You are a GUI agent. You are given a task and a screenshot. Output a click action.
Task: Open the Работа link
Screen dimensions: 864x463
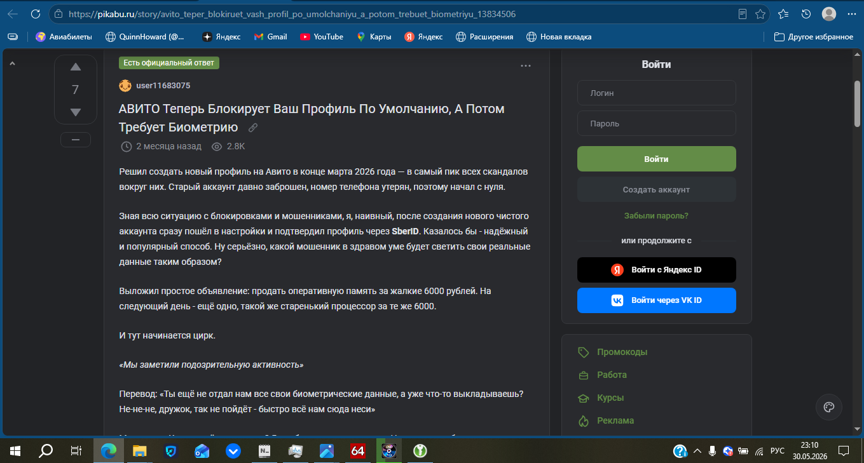coord(612,375)
